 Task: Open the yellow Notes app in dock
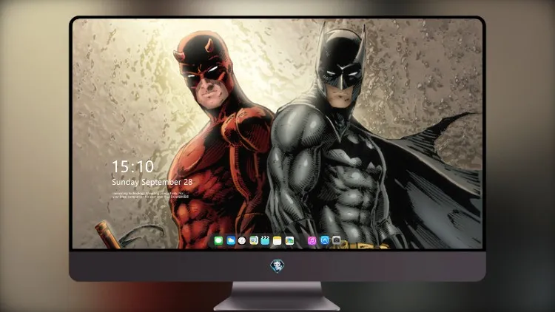click(277, 241)
